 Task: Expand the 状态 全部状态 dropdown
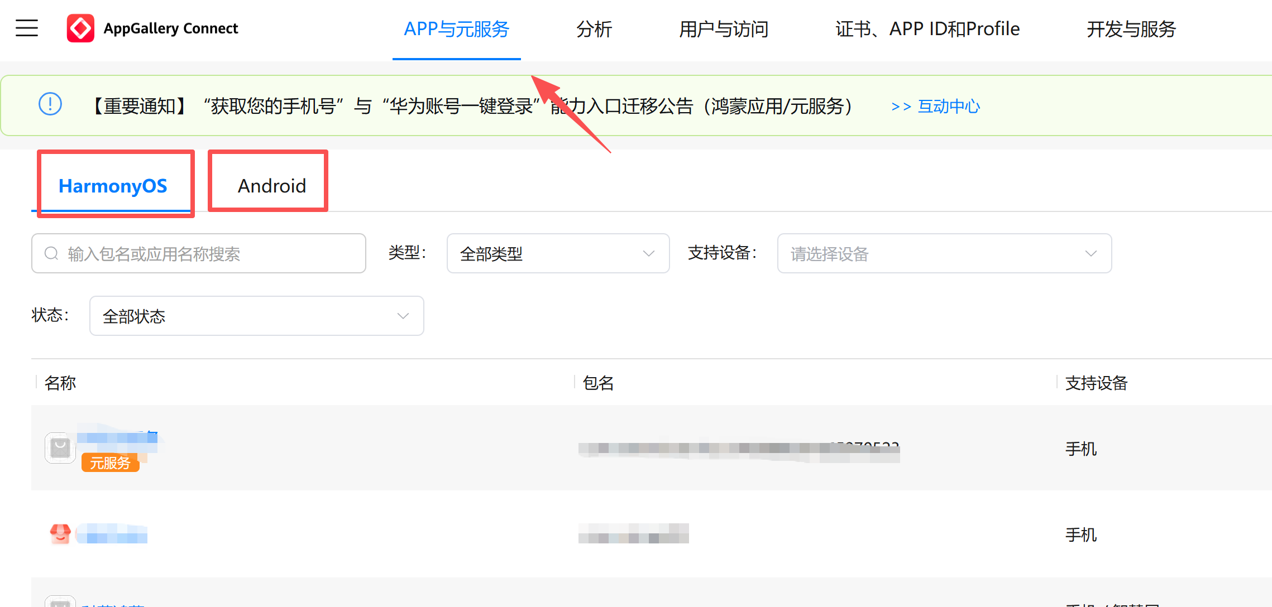pyautogui.click(x=257, y=316)
